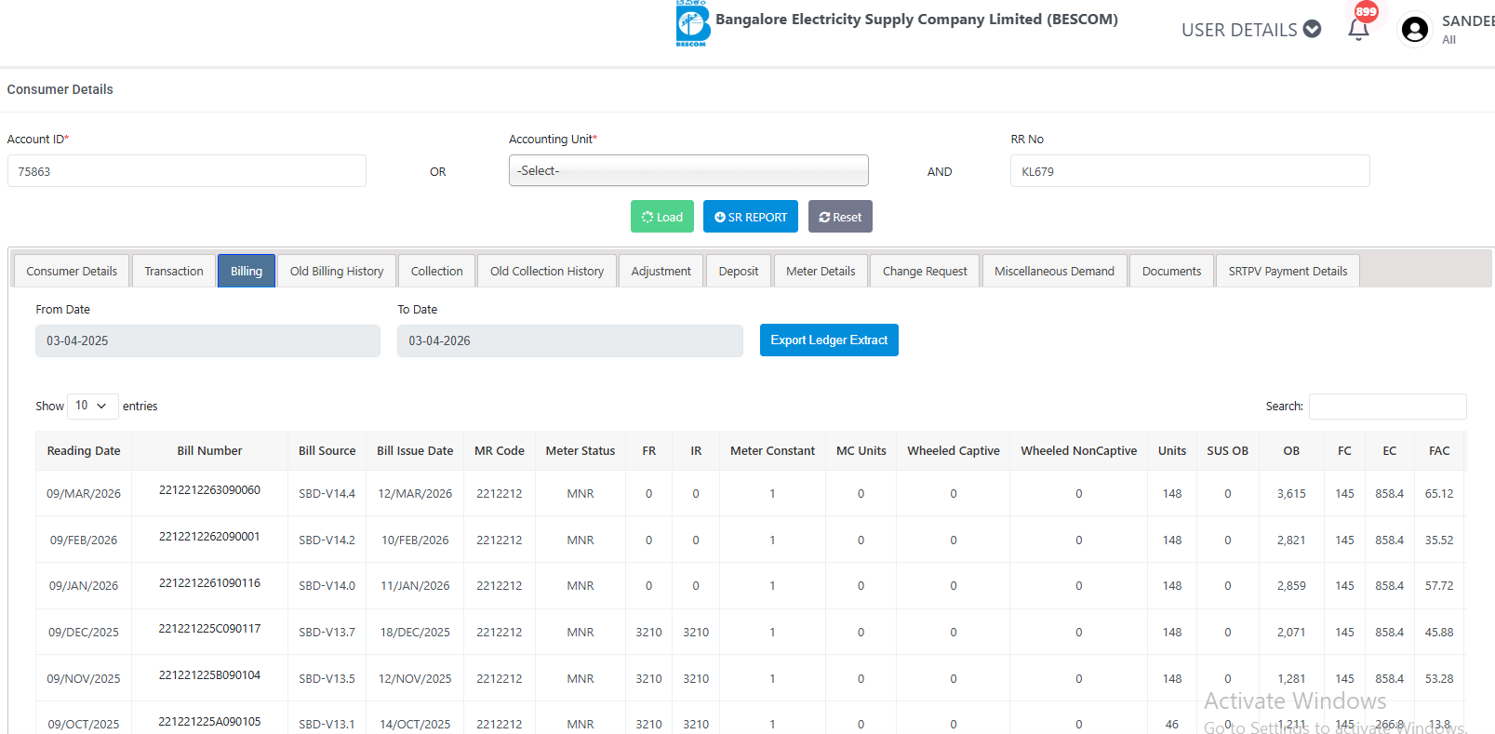Change the Show entries count dropdown
The height and width of the screenshot is (734, 1495).
(92, 406)
